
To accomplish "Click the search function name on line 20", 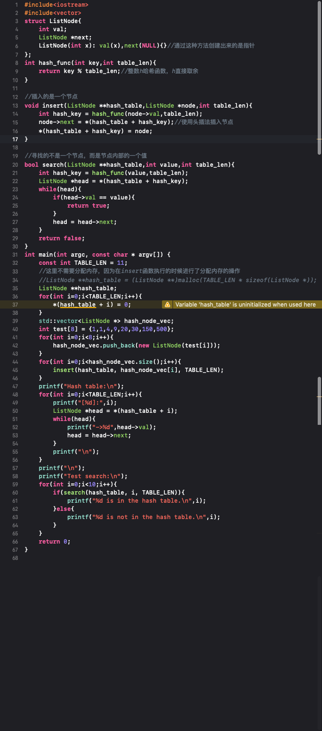I will pos(53,165).
